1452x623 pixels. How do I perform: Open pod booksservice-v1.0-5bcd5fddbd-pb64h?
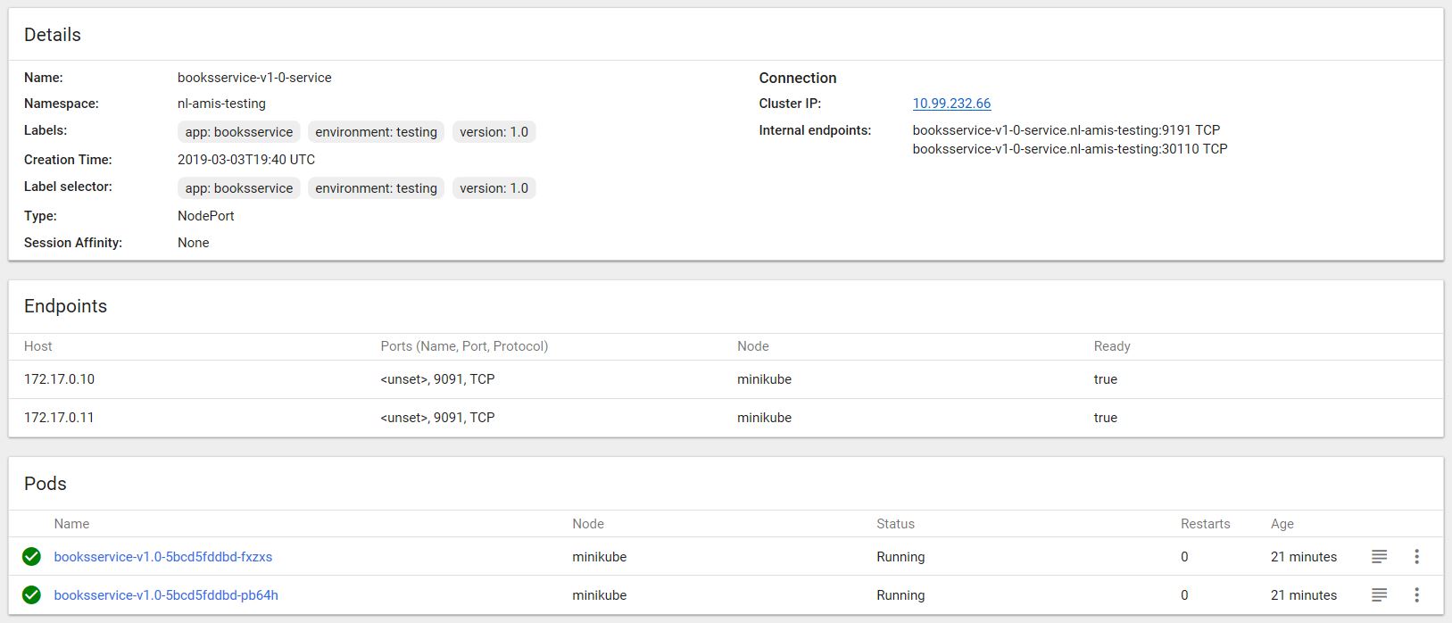tap(166, 595)
